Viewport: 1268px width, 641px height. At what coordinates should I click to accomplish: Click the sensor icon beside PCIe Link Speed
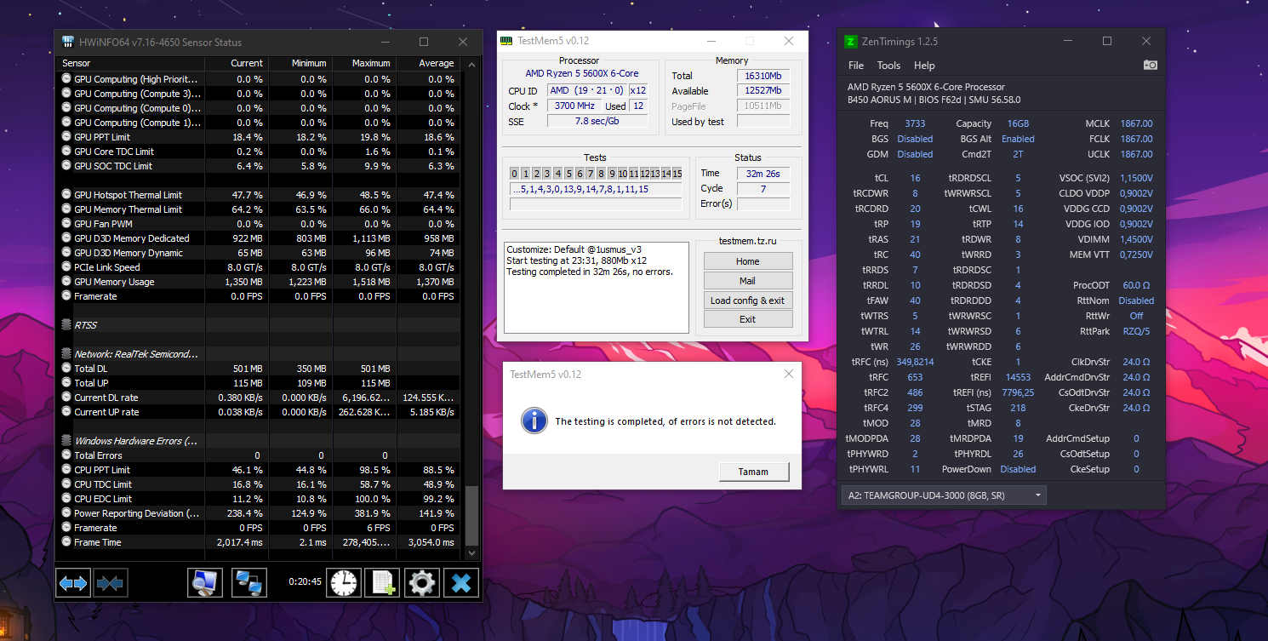point(67,267)
